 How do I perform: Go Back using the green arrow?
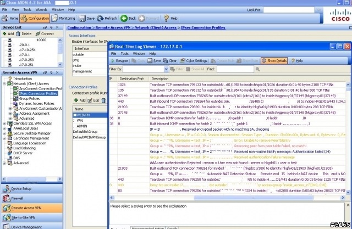(x=128, y=18)
